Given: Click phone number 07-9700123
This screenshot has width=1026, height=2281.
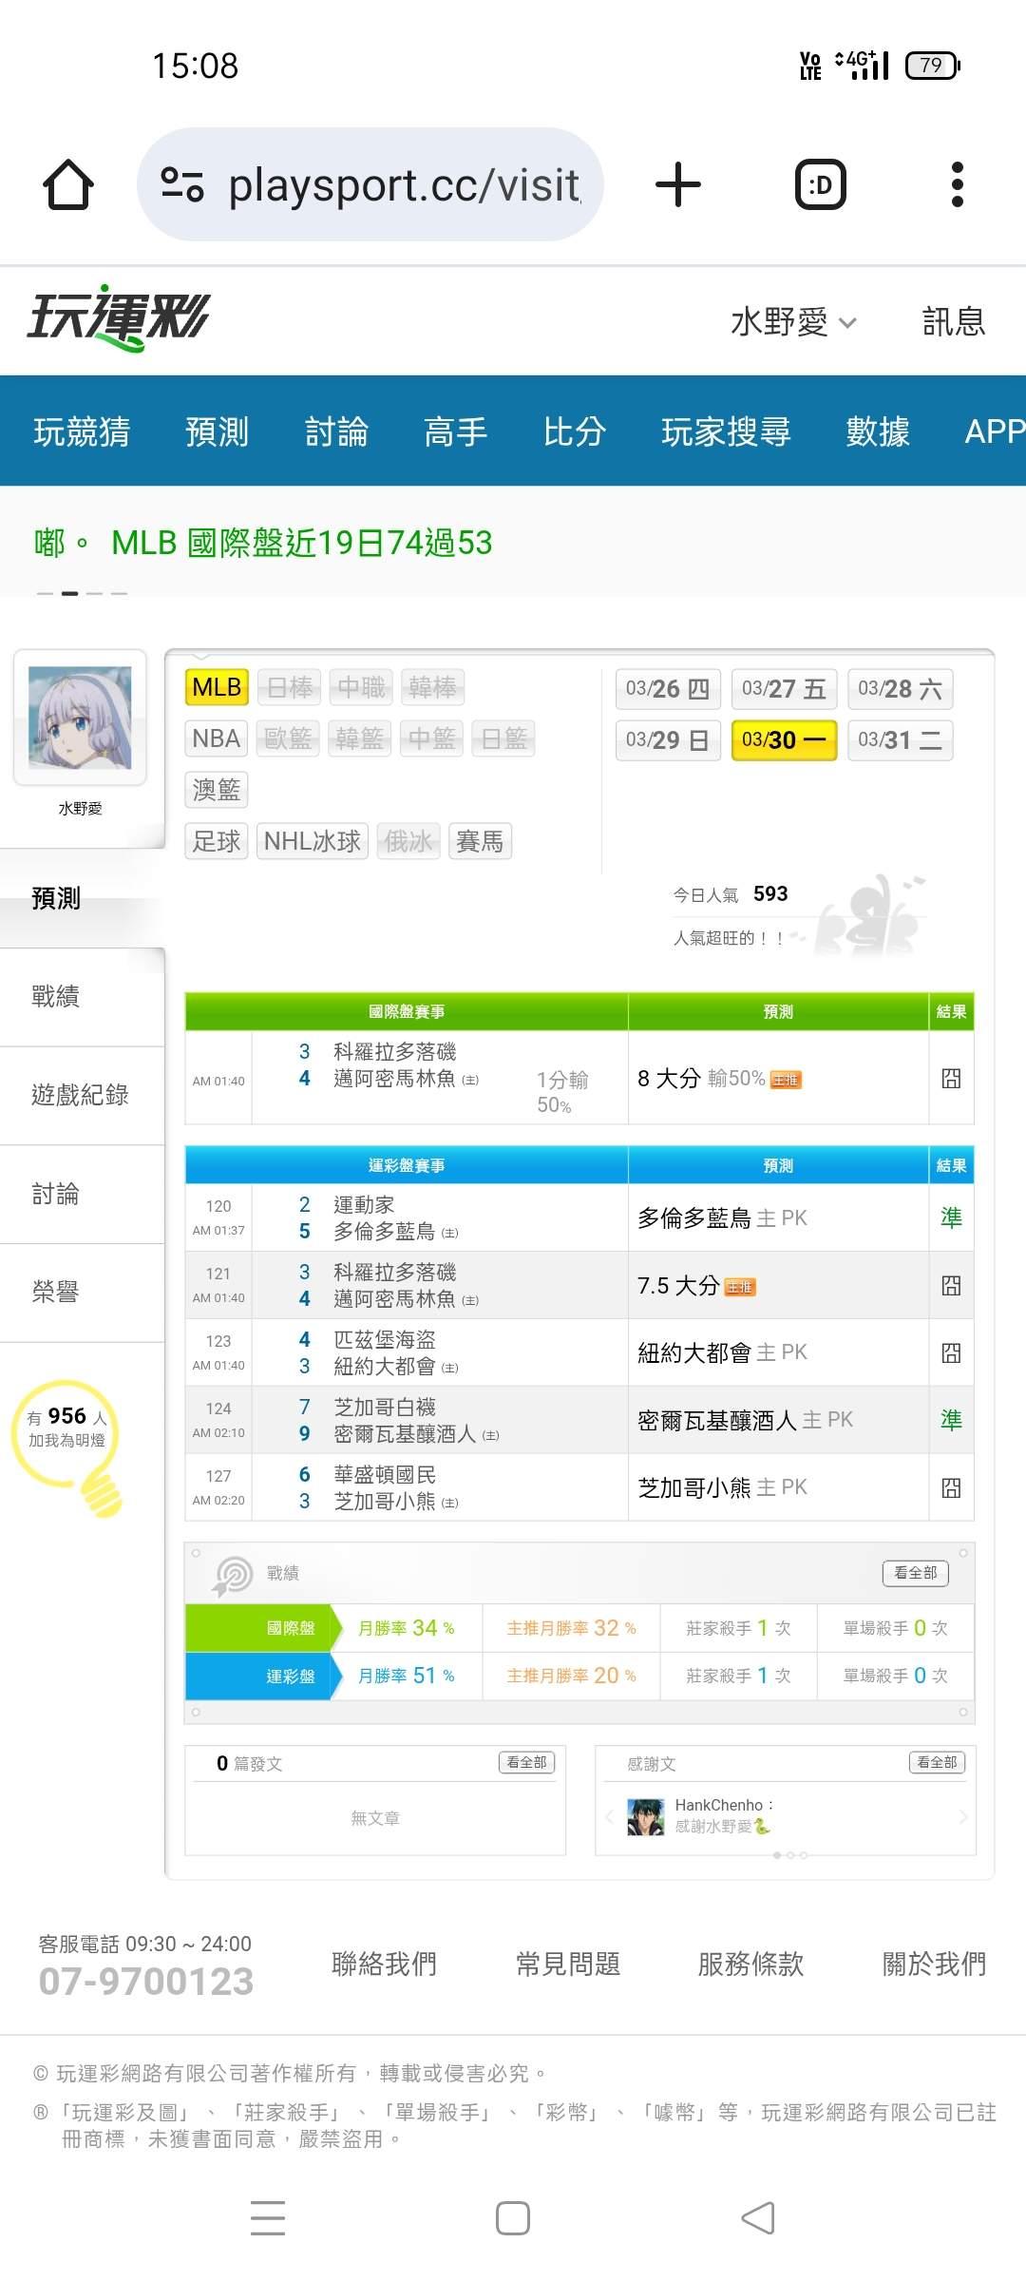Looking at the screenshot, I should click(x=146, y=1982).
